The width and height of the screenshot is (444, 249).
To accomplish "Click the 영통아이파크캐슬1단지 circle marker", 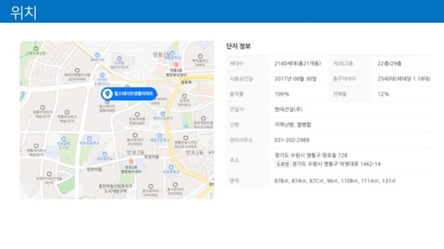I will tap(67, 113).
